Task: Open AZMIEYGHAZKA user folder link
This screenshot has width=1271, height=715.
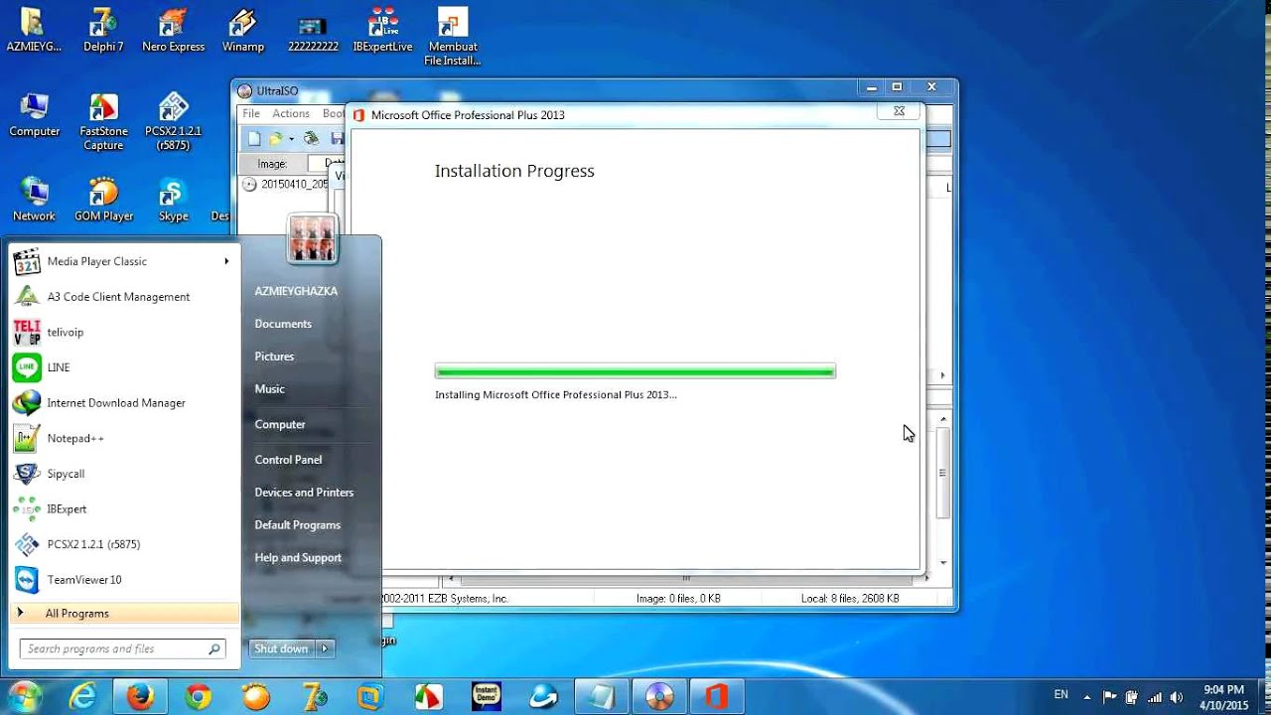Action: pos(296,291)
